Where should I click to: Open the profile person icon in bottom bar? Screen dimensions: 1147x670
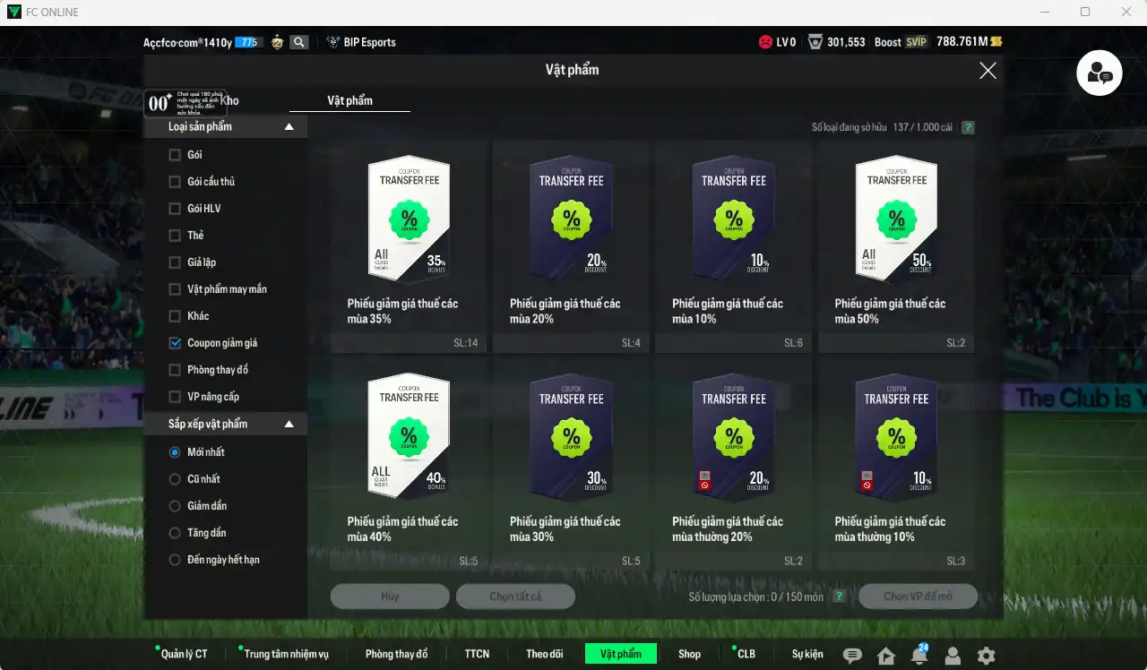[953, 655]
